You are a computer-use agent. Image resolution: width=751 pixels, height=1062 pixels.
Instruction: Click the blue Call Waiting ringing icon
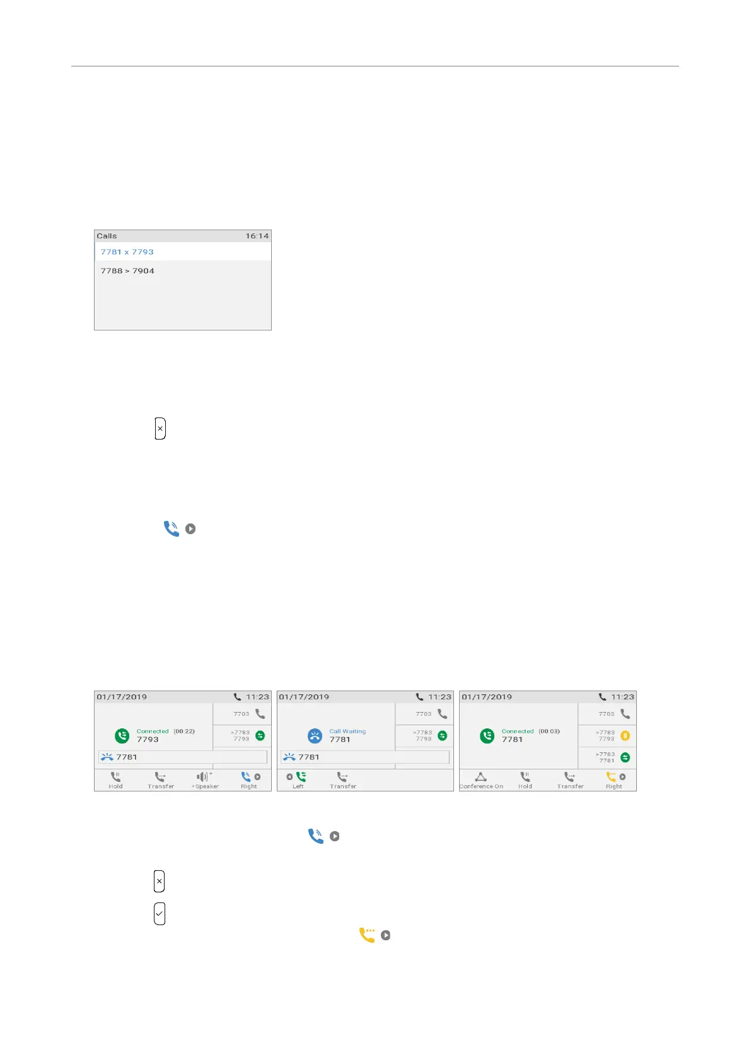[315, 736]
